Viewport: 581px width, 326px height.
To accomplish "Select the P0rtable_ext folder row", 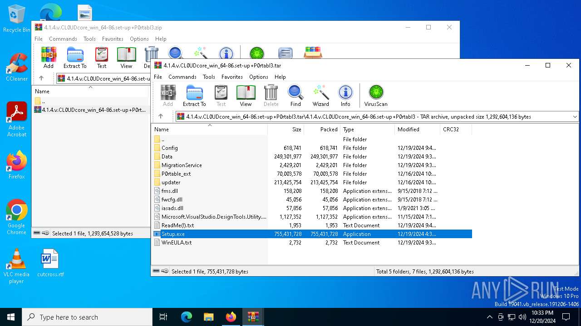I will [x=312, y=174].
